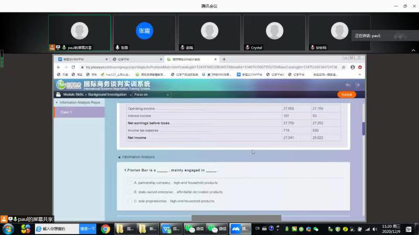This screenshot has height=235, width=419.
Task: Click the logout icon in training system header
Action: coord(358,85)
